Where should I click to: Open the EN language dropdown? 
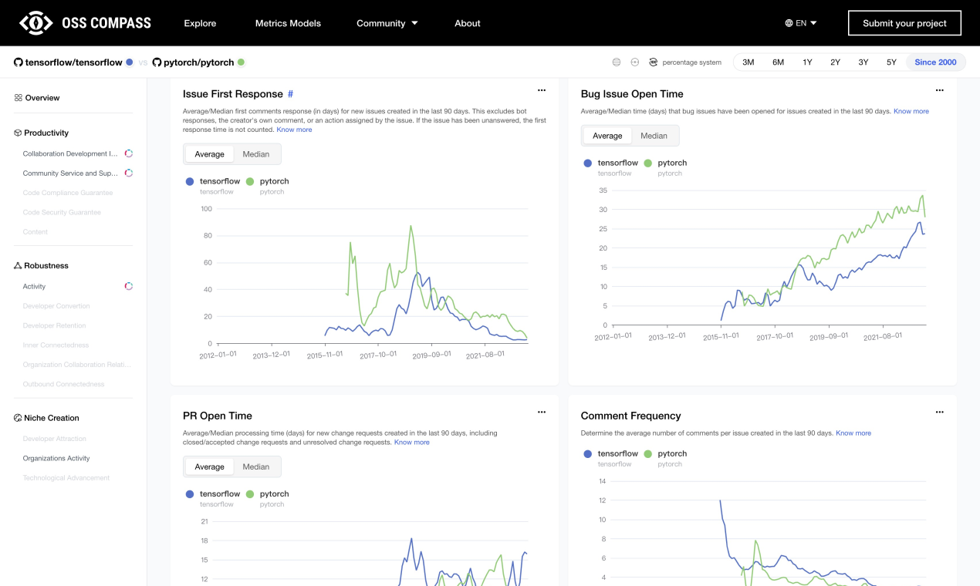coord(801,23)
